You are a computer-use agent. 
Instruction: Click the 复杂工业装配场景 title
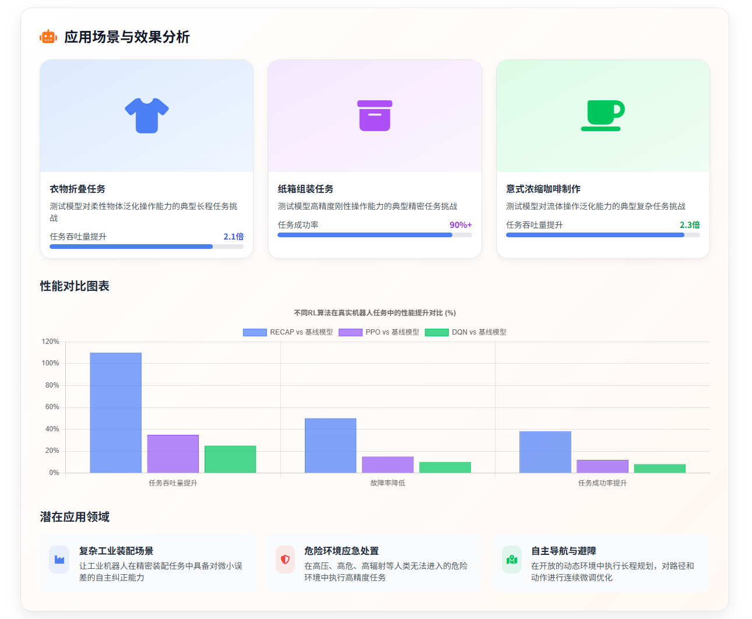(117, 551)
